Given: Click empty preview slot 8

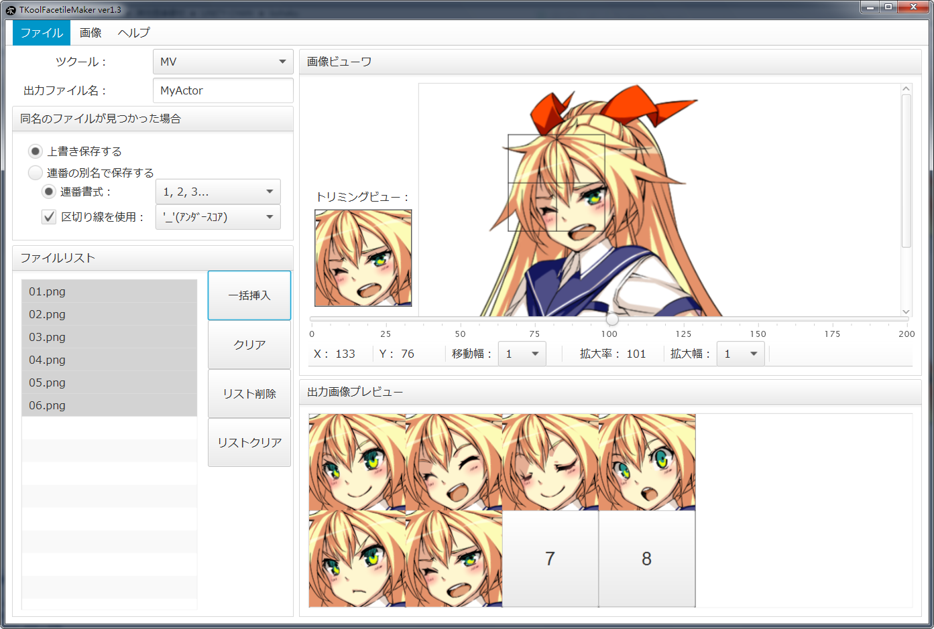Looking at the screenshot, I should 647,559.
